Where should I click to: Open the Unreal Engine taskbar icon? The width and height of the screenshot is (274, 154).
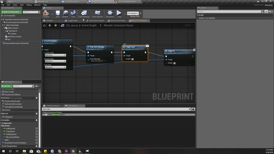coord(73,151)
